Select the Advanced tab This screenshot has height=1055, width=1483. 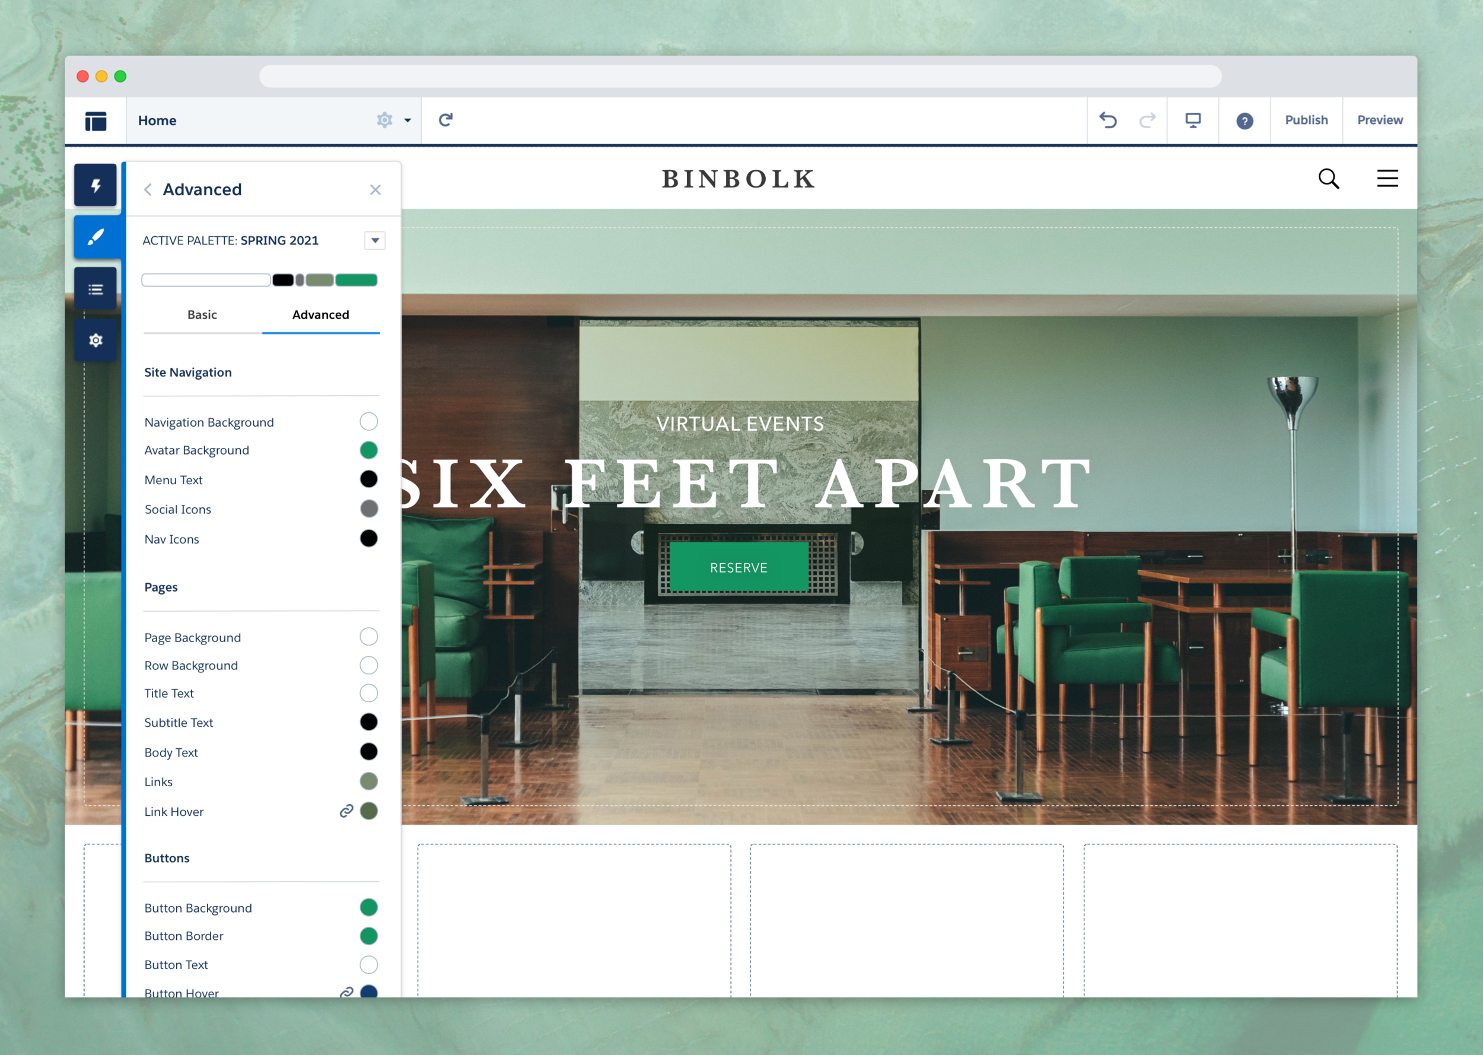click(321, 314)
